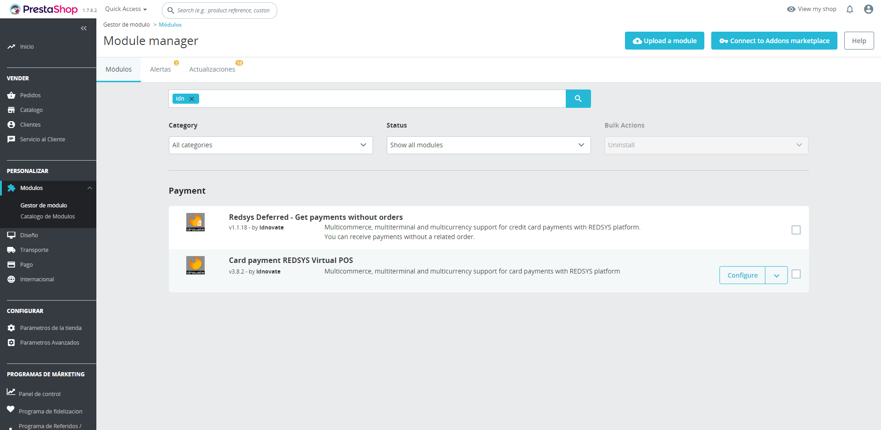The width and height of the screenshot is (881, 430).
Task: Click the Clientes person icon
Action: tap(11, 125)
